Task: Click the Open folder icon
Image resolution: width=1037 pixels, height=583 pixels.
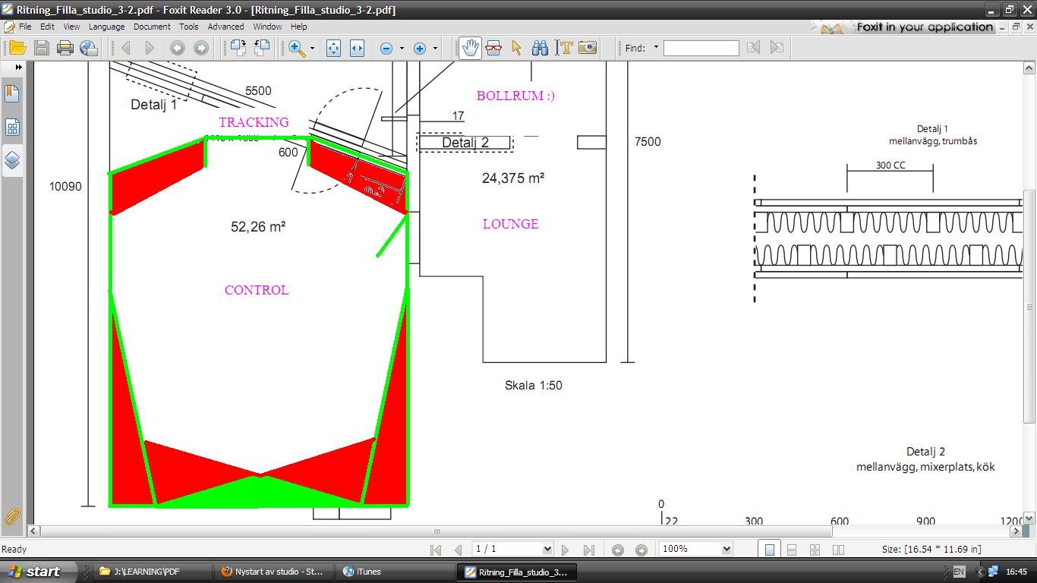Action: pyautogui.click(x=17, y=48)
